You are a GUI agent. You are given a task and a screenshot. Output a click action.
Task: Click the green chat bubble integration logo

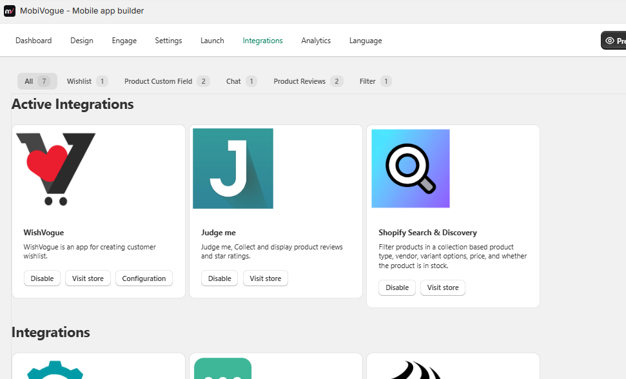click(223, 369)
